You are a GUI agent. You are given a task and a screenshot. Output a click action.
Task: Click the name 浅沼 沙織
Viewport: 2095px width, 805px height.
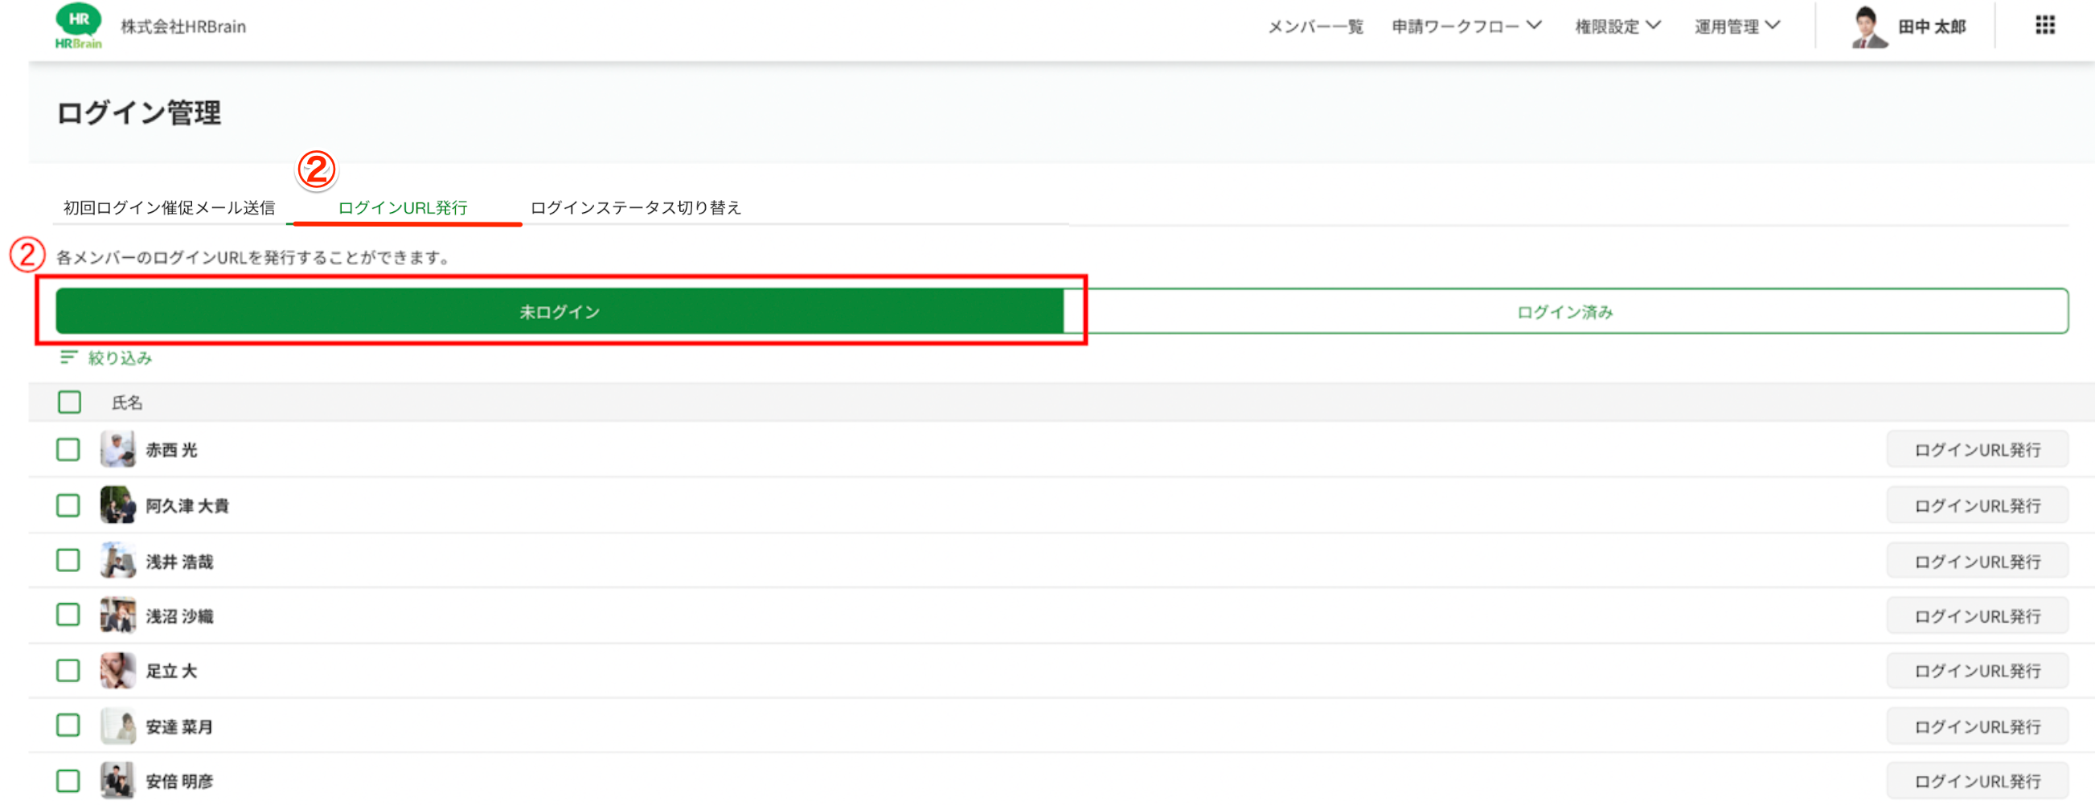tap(179, 615)
